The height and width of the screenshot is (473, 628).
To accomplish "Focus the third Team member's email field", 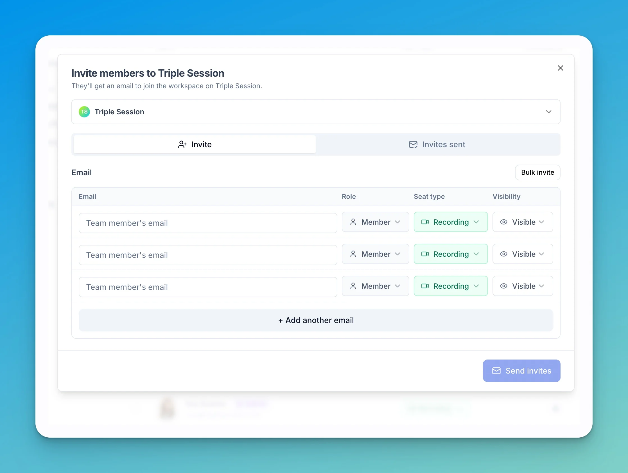I will click(208, 287).
